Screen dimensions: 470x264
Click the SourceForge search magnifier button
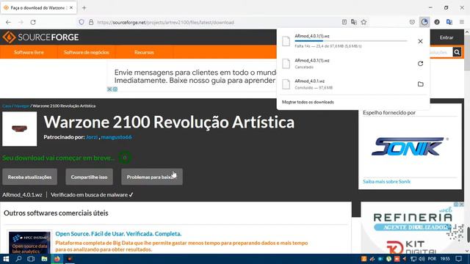coord(457,52)
